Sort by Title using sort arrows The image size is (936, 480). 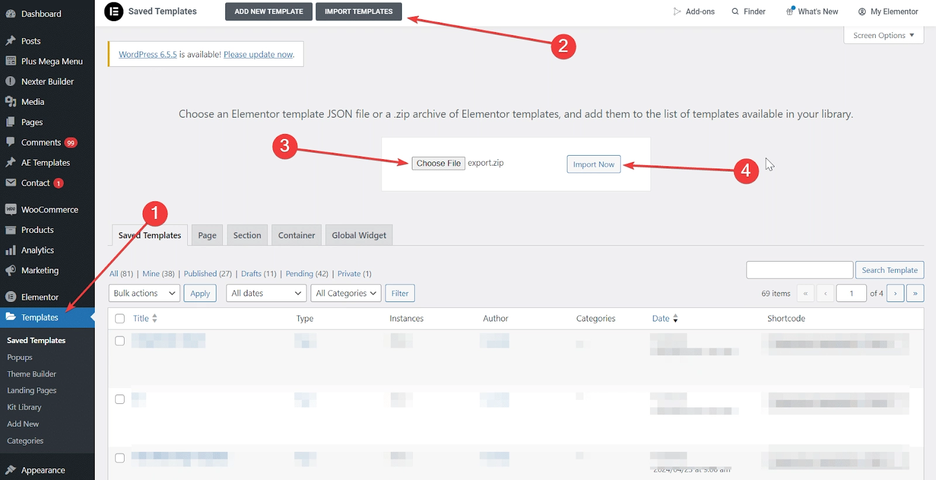click(x=154, y=318)
